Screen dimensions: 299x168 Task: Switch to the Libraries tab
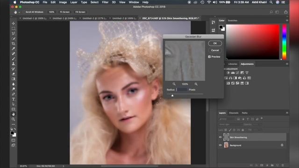pyautogui.click(x=233, y=64)
